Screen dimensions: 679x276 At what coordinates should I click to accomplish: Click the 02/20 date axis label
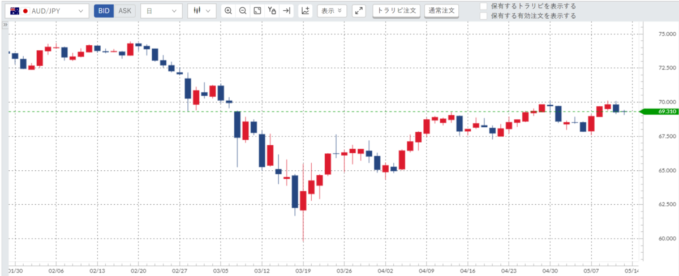click(x=139, y=271)
